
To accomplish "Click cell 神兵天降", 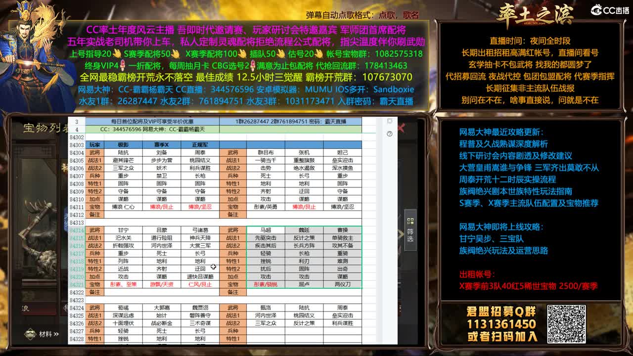I will 200,238.
